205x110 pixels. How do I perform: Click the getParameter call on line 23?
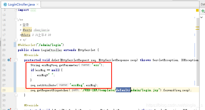(x=68, y=65)
